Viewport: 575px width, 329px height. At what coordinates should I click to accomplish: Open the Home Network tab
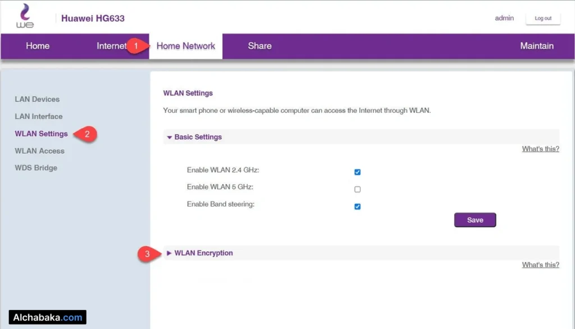[185, 45]
